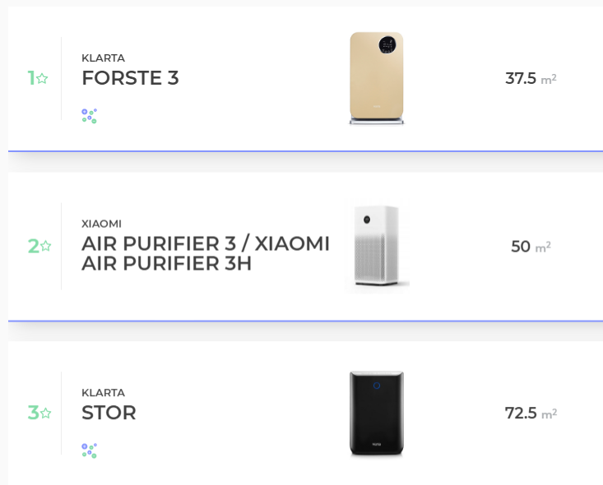Click the ionizer bubbles icon under STOR
Screen dimensions: 603x485
click(x=89, y=450)
